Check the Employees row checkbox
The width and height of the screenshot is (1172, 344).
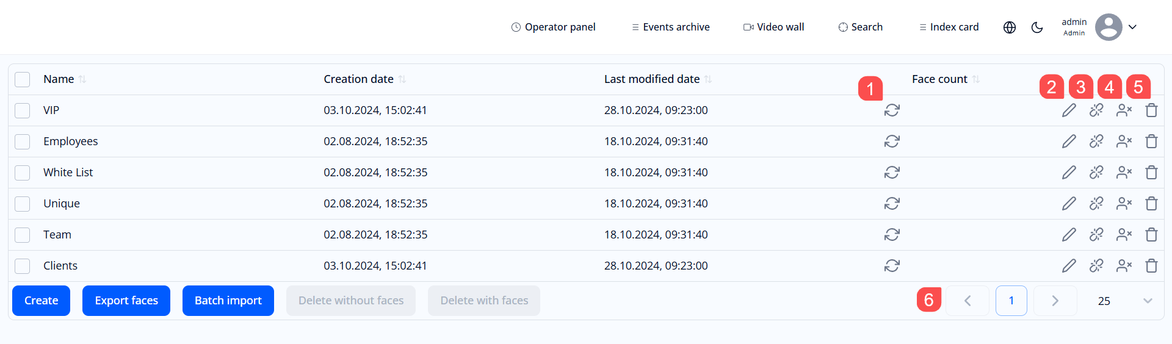coord(23,142)
